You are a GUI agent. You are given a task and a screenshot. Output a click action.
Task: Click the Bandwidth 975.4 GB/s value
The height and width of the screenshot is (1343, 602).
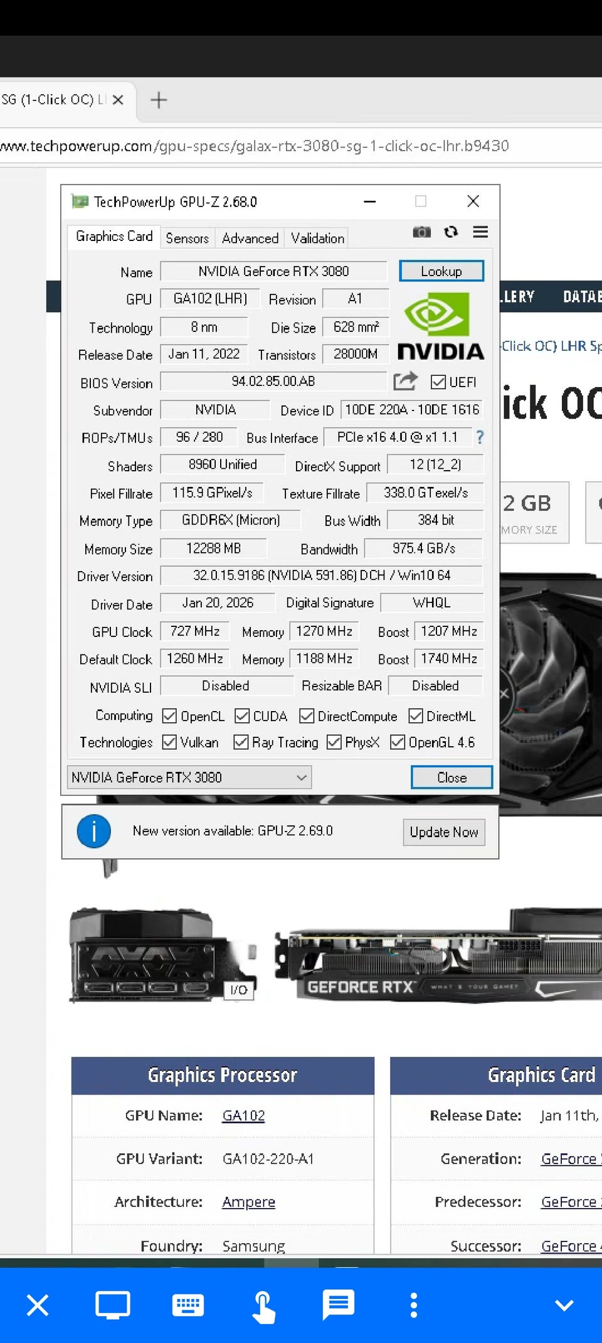point(424,548)
